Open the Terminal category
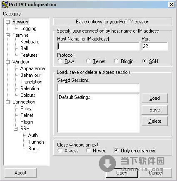The height and width of the screenshot is (182, 177). (21, 35)
